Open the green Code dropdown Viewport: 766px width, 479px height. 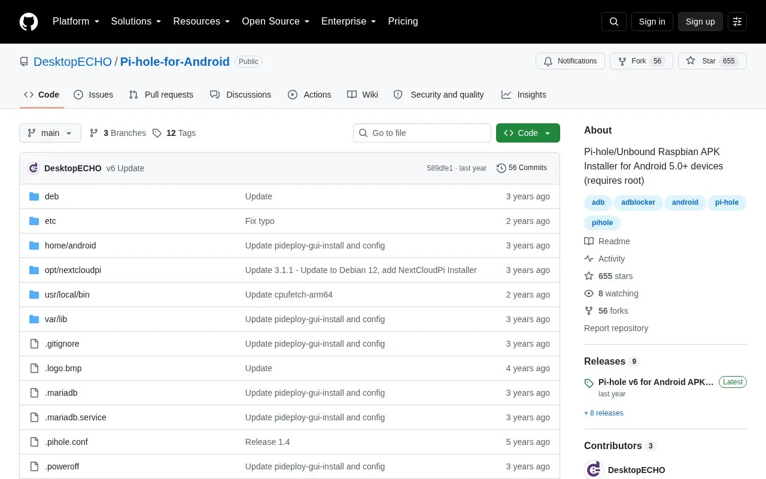(x=528, y=133)
